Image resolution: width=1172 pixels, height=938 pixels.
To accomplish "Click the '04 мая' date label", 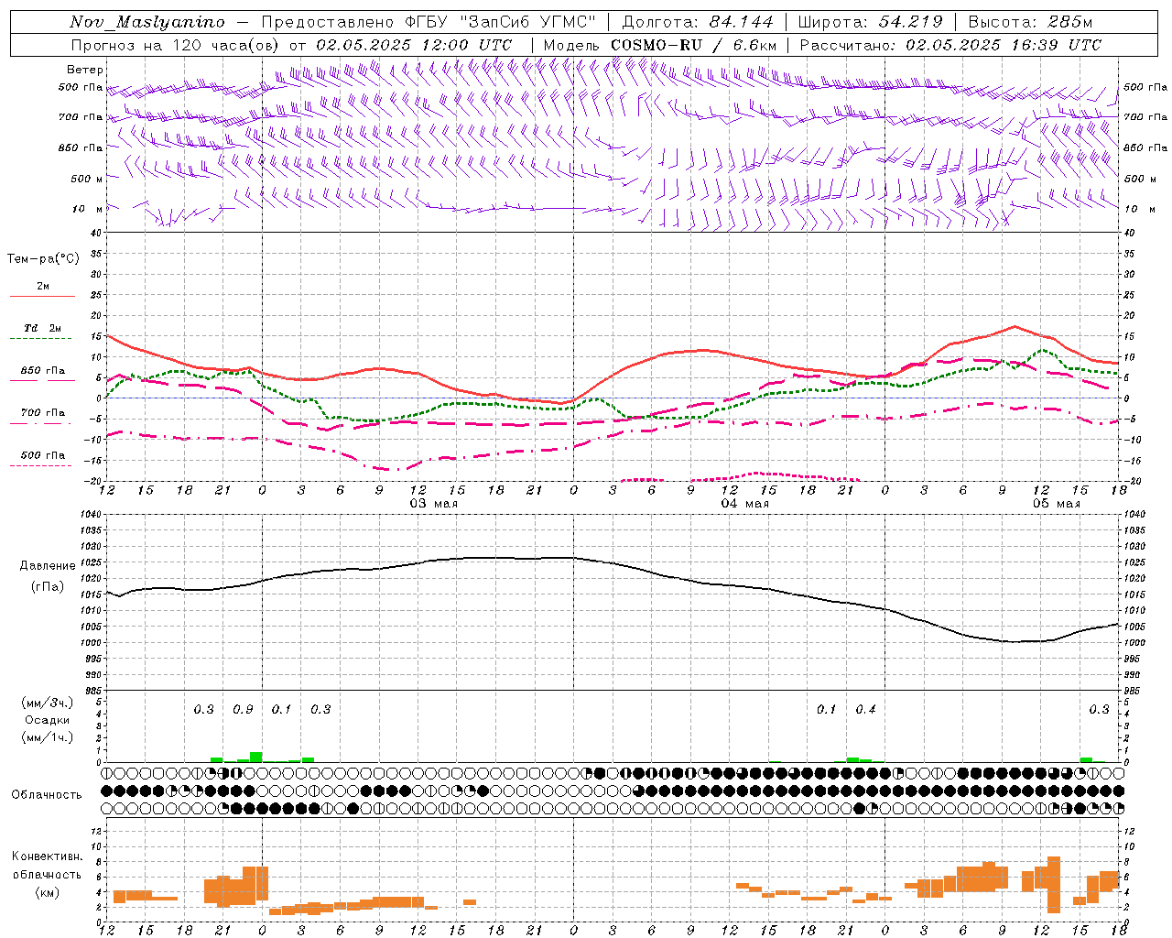I will [x=744, y=504].
